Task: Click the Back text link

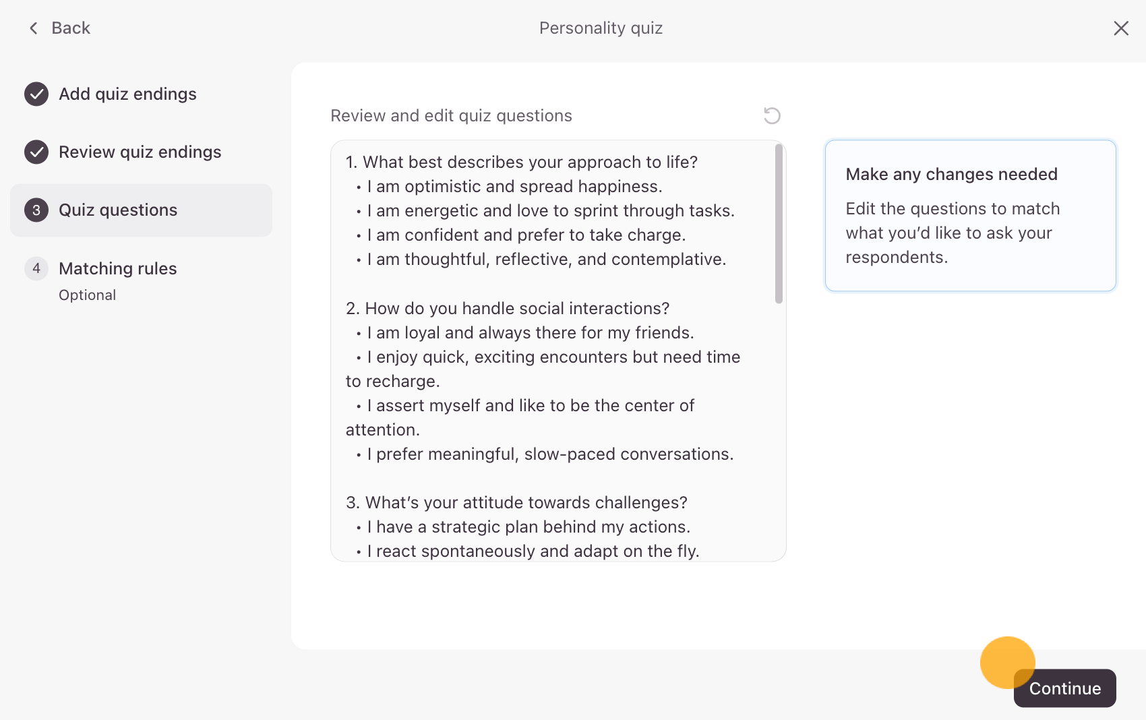Action: [x=71, y=28]
